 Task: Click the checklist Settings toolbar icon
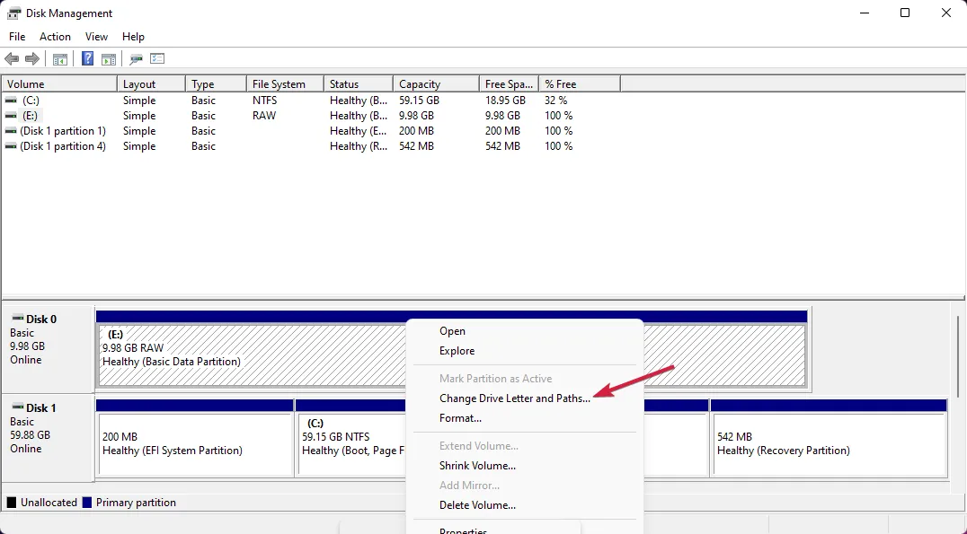(158, 59)
